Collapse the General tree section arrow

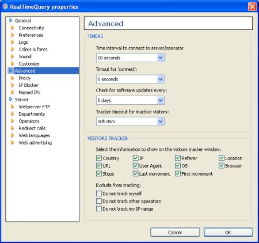(x=11, y=20)
